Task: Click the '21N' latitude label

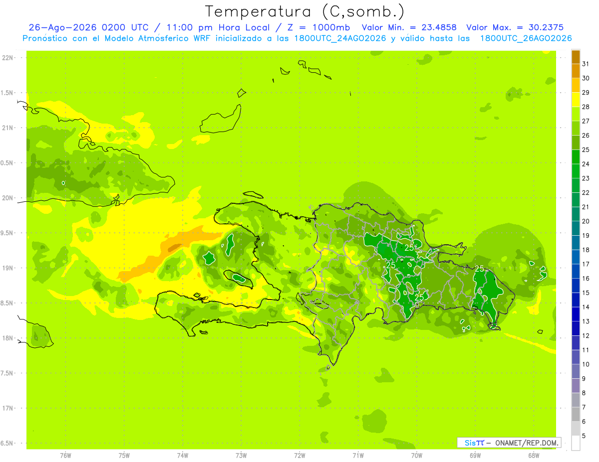Action: pos(7,128)
